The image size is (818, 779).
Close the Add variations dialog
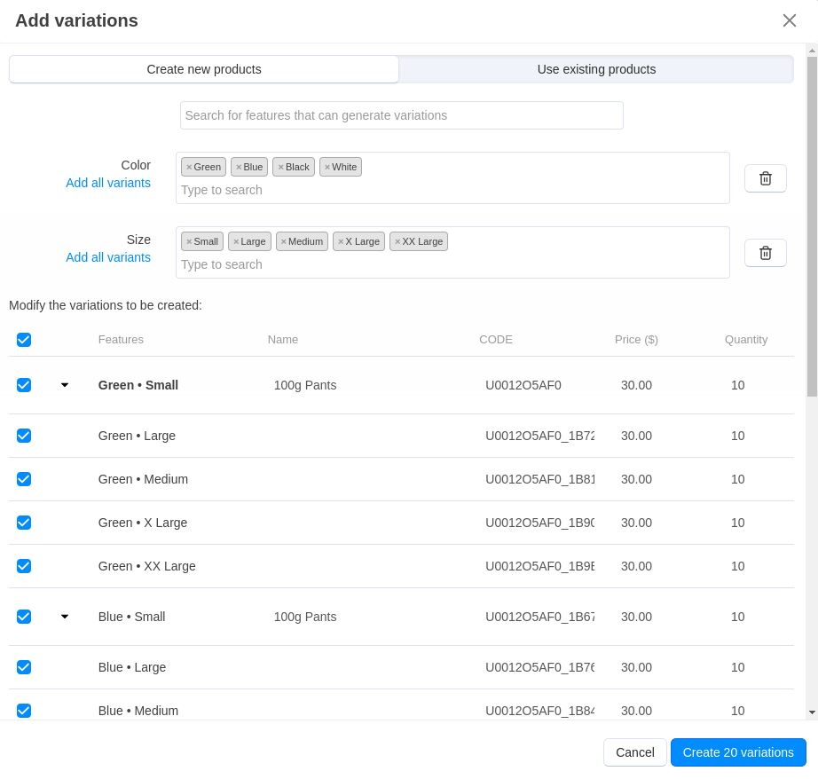point(789,20)
